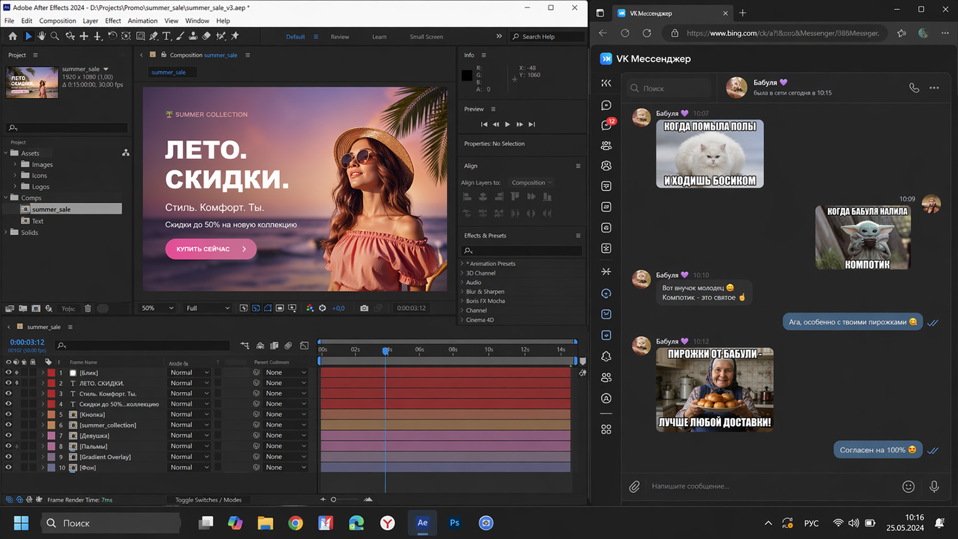Toggle visibility of [Кнопка] layer
The image size is (958, 539).
(8, 415)
